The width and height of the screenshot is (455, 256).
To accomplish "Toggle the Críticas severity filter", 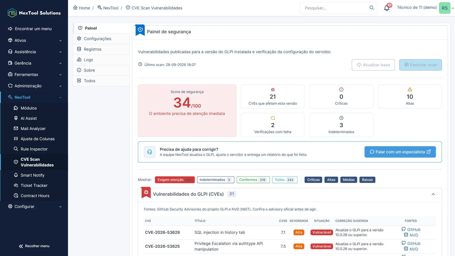I will click(x=313, y=180).
